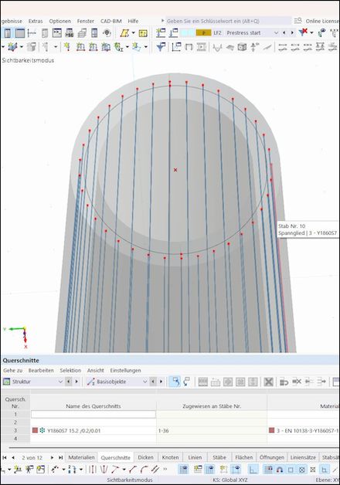The height and width of the screenshot is (485, 340).
Task: Click the funnel filter icon in second toolbar
Action: click(161, 47)
